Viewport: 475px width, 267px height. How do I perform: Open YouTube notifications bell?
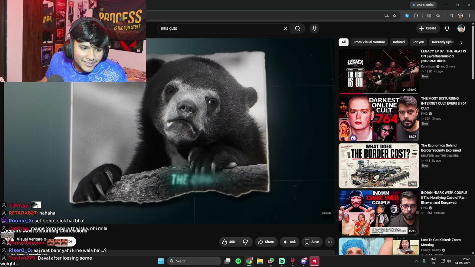point(447,28)
